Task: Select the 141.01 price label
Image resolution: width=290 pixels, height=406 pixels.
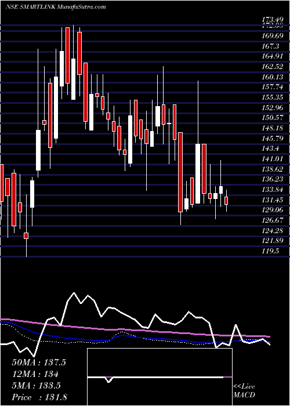Action: tap(273, 159)
